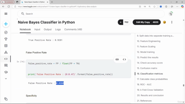Reload the page with refresh icon
The width and height of the screenshot is (185, 104).
point(9,6)
